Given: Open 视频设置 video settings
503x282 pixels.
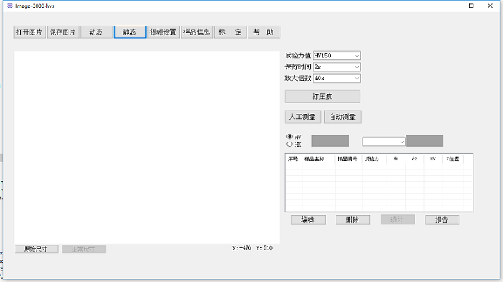Looking at the screenshot, I should tap(163, 32).
